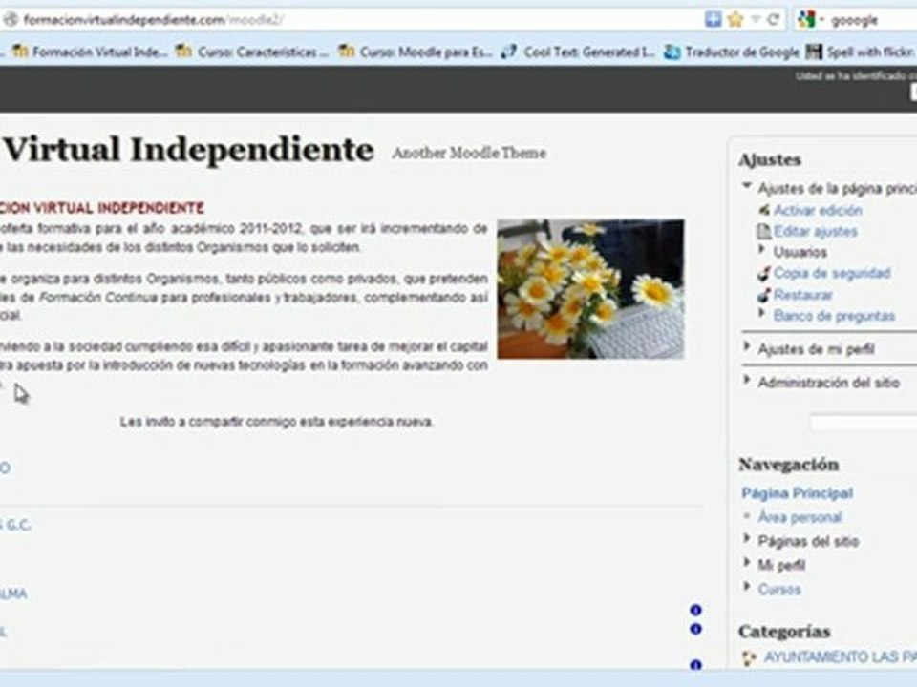The image size is (917, 687).
Task: Open the 'Copia de seguridad' link
Action: pos(832,274)
